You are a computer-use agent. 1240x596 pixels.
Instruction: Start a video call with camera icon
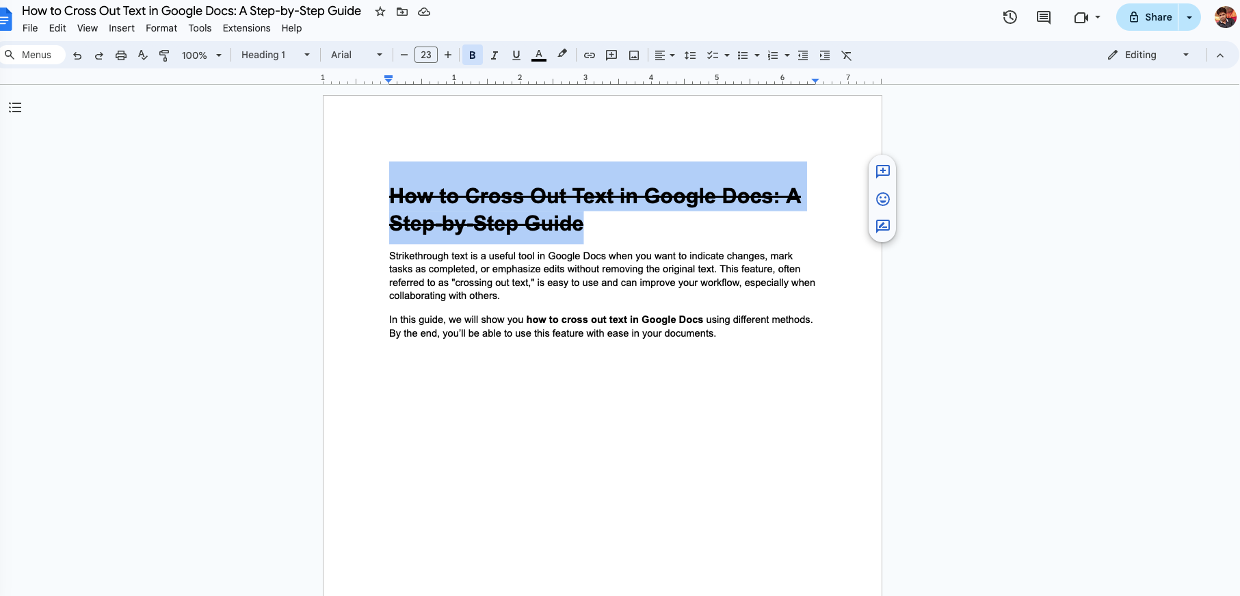point(1081,17)
